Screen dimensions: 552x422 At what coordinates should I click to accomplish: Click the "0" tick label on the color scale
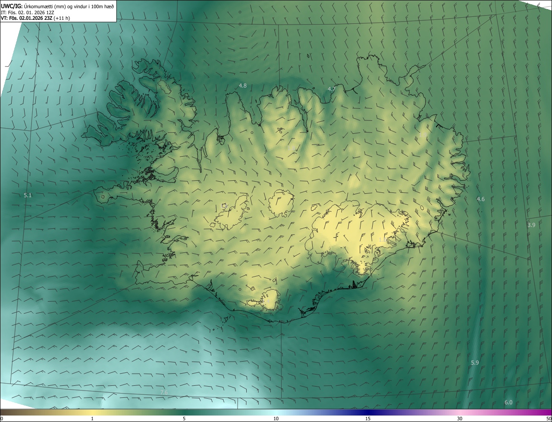(2, 419)
